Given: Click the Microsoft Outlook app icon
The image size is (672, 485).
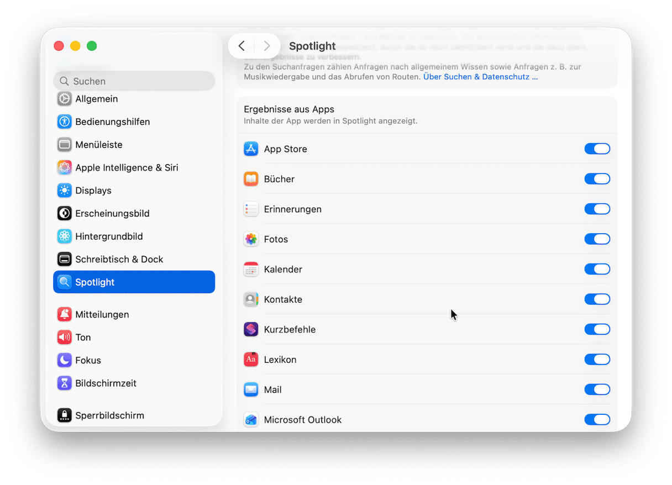Looking at the screenshot, I should tap(251, 419).
